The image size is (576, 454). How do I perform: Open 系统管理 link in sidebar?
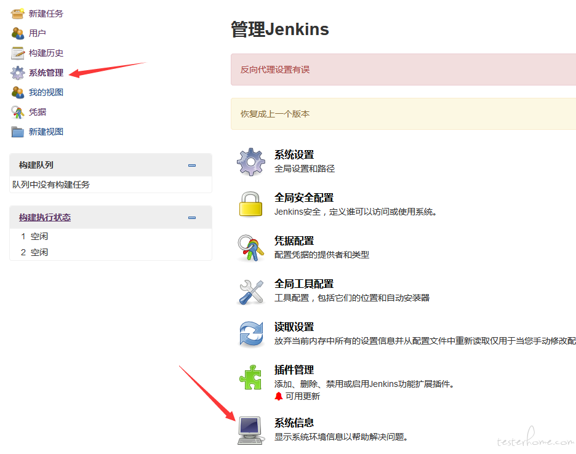click(46, 73)
